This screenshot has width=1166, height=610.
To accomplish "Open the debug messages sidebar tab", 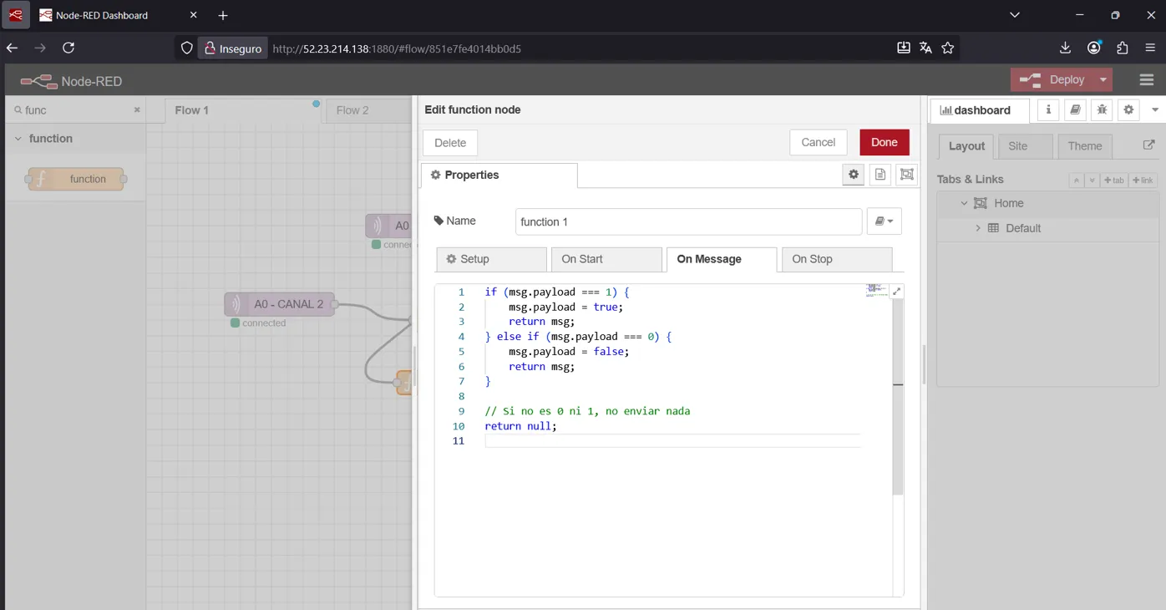I will click(1102, 109).
